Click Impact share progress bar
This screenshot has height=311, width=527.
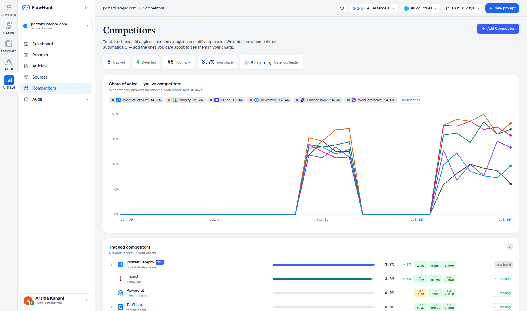click(x=323, y=279)
